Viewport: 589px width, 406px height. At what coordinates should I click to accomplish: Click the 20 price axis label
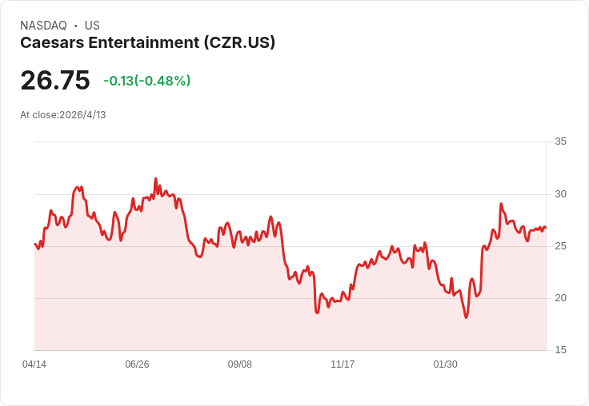click(x=560, y=298)
